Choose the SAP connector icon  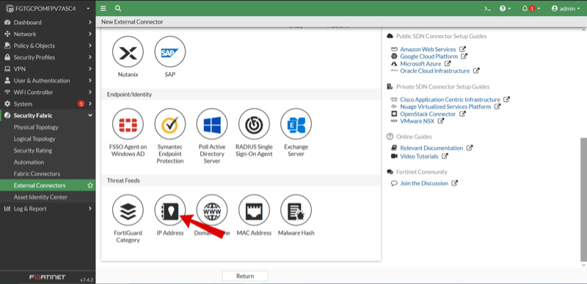[x=170, y=51]
